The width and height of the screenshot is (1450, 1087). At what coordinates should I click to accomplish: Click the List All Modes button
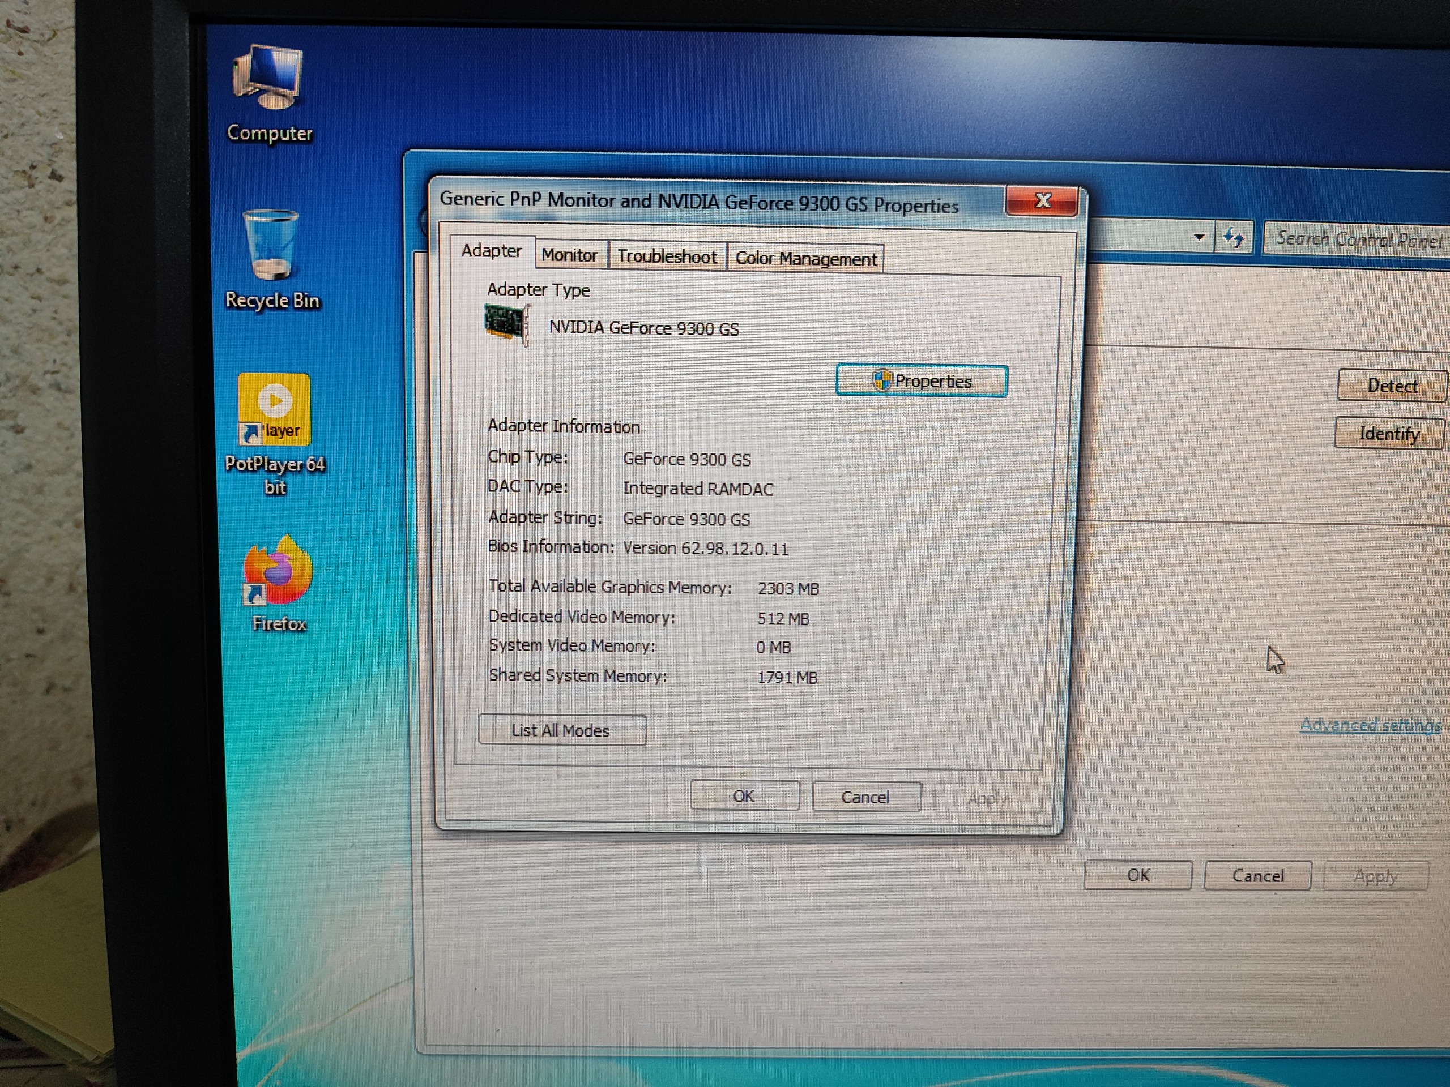[x=562, y=730]
